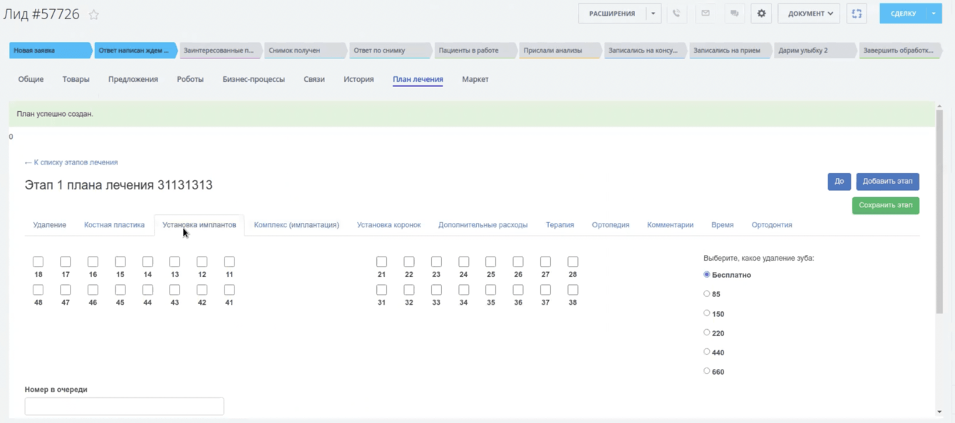Click the vertical scrollbar down arrow
955x423 pixels.
(939, 412)
